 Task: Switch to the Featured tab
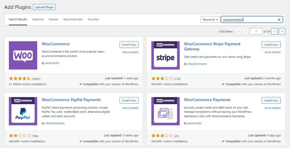click(38, 19)
